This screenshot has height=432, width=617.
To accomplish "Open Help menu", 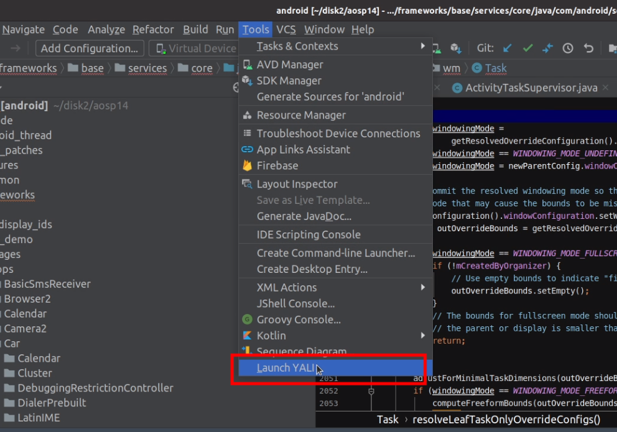I will [x=363, y=29].
